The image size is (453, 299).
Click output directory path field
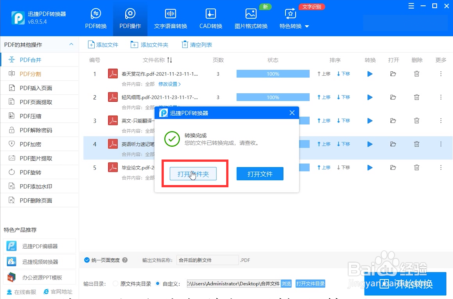point(234,284)
